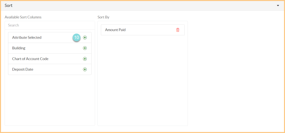This screenshot has height=133, width=285.
Task: Add Deposit Date with plus icon
Action: coord(85,69)
